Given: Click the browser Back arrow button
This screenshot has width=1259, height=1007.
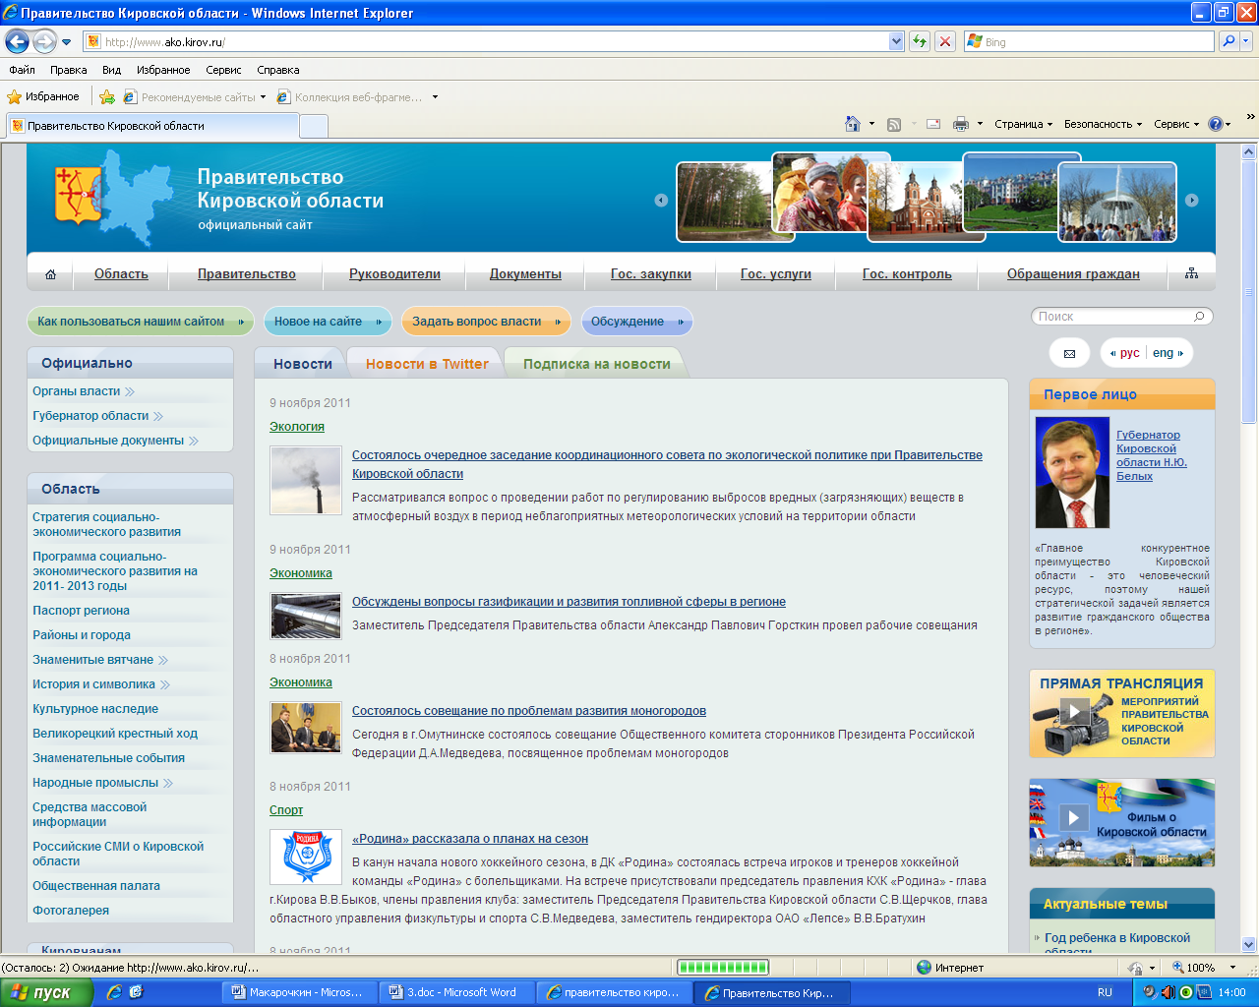Looking at the screenshot, I should (x=17, y=41).
